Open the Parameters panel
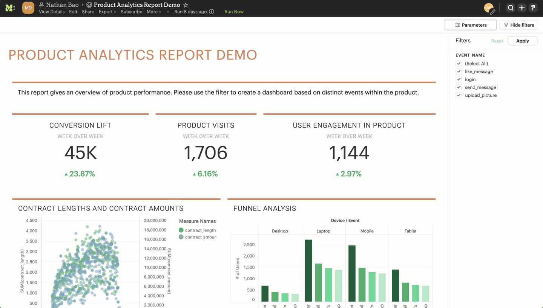Viewport: 543px width, 308px height. point(470,25)
